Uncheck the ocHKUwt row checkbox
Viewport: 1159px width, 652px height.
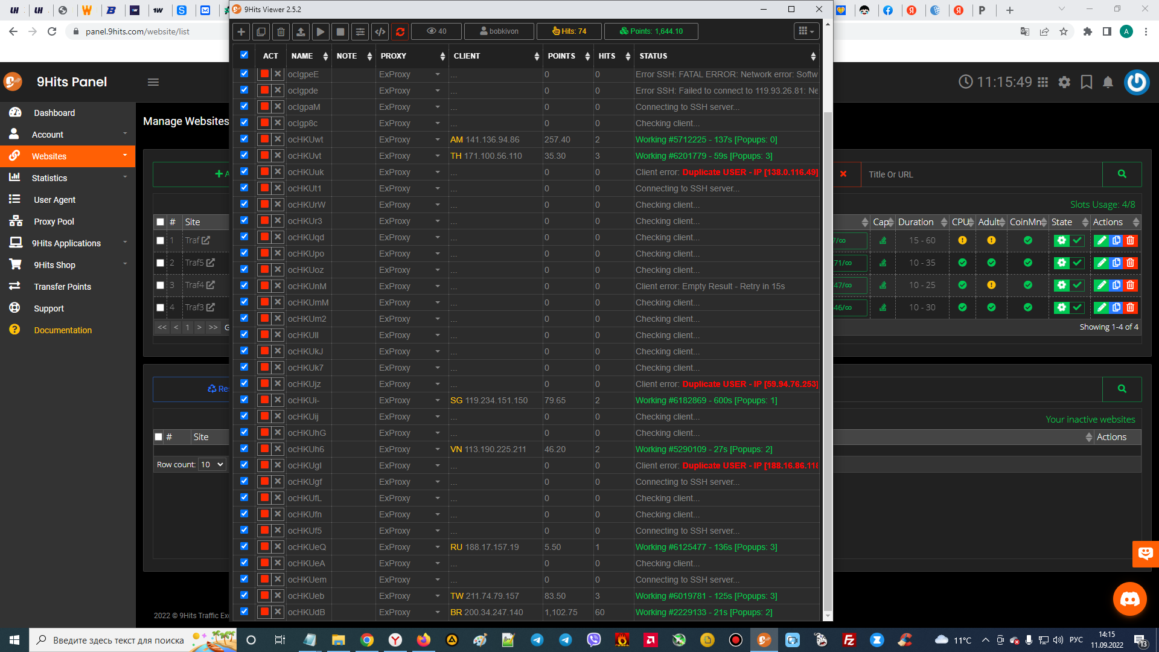click(244, 139)
